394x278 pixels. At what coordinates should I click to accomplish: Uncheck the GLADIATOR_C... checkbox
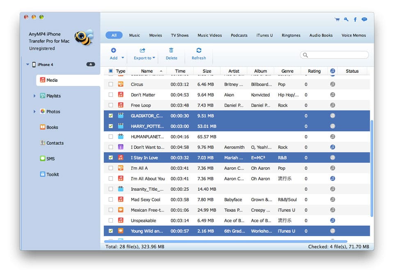(x=110, y=116)
